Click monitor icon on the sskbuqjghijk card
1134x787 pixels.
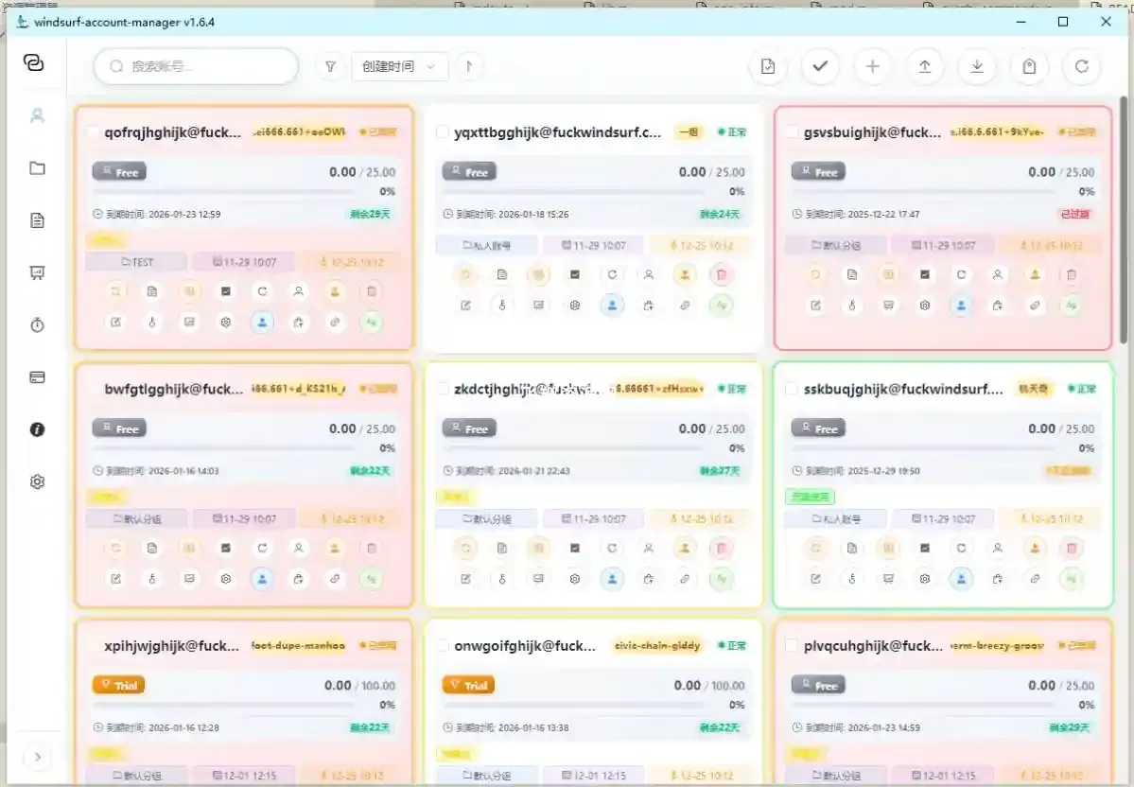[888, 579]
